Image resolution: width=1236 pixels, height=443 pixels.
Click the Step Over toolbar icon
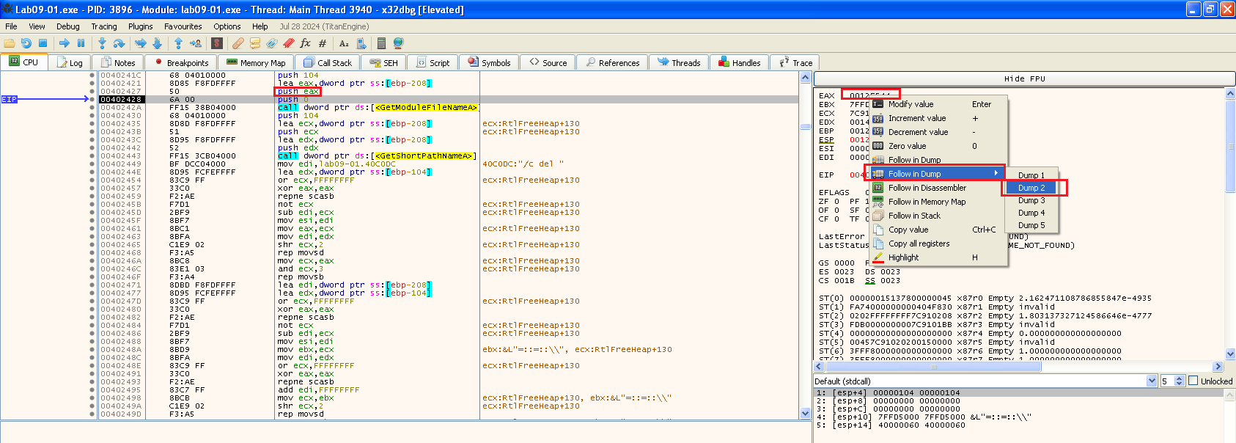[x=119, y=43]
